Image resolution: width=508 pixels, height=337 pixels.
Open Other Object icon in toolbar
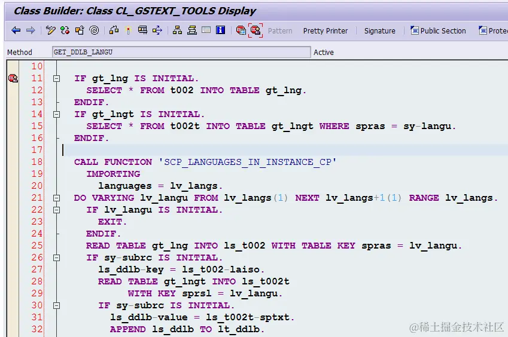[x=80, y=30]
